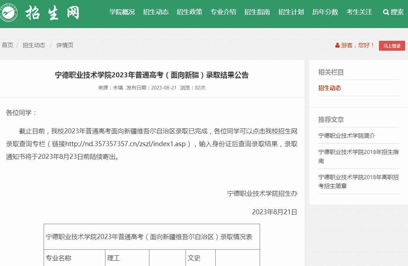The width and height of the screenshot is (408, 266).
Task: Open 学院概况 menu item
Action: point(122,12)
